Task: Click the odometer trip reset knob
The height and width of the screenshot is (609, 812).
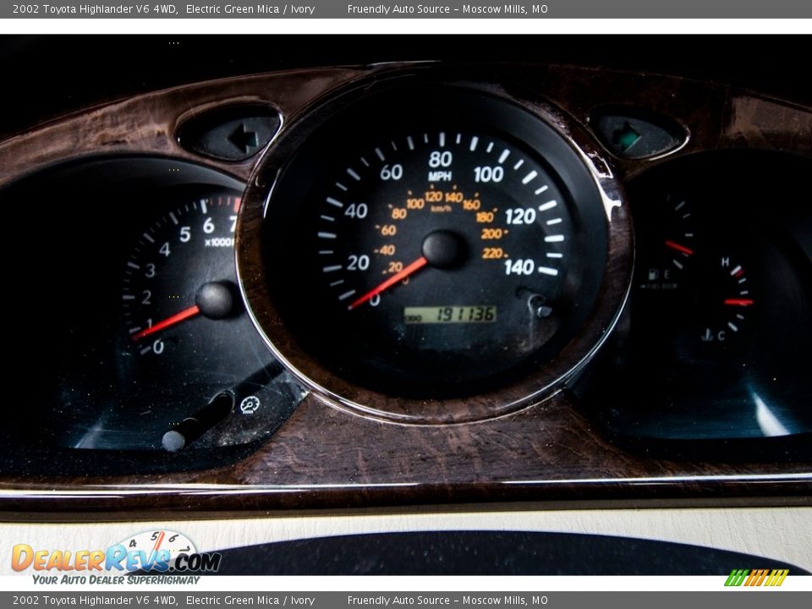Action: [544, 310]
